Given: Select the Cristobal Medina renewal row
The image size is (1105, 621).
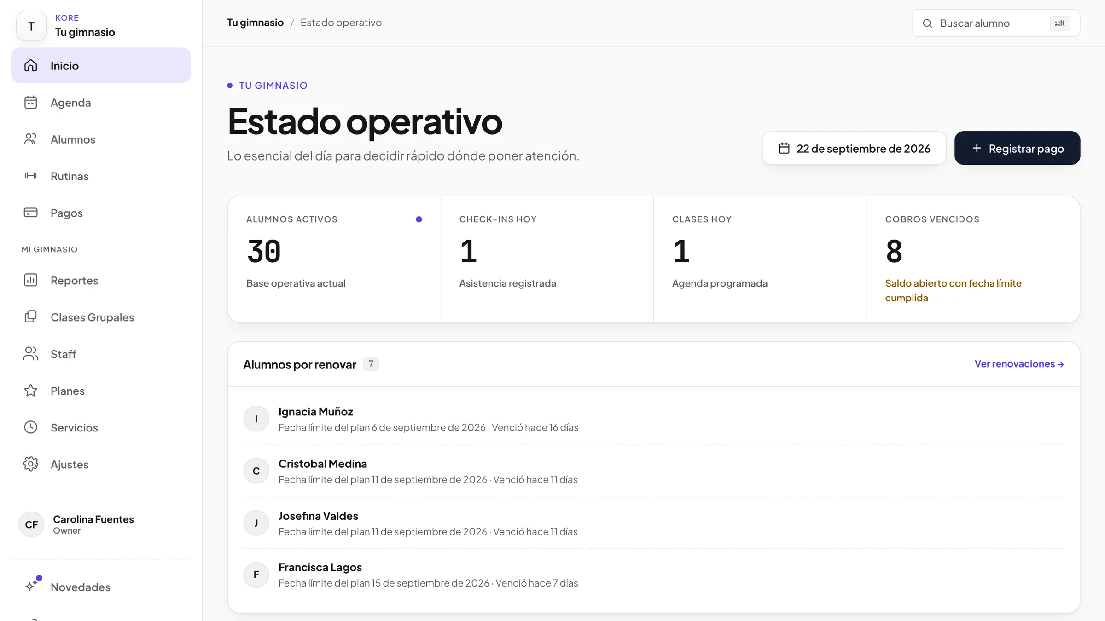Looking at the screenshot, I should pyautogui.click(x=653, y=471).
